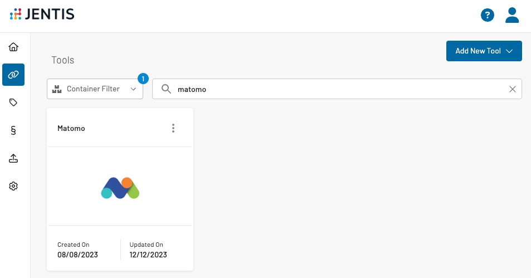The image size is (531, 278).
Task: Open the Matomo logo thumbnail
Action: pyautogui.click(x=120, y=188)
